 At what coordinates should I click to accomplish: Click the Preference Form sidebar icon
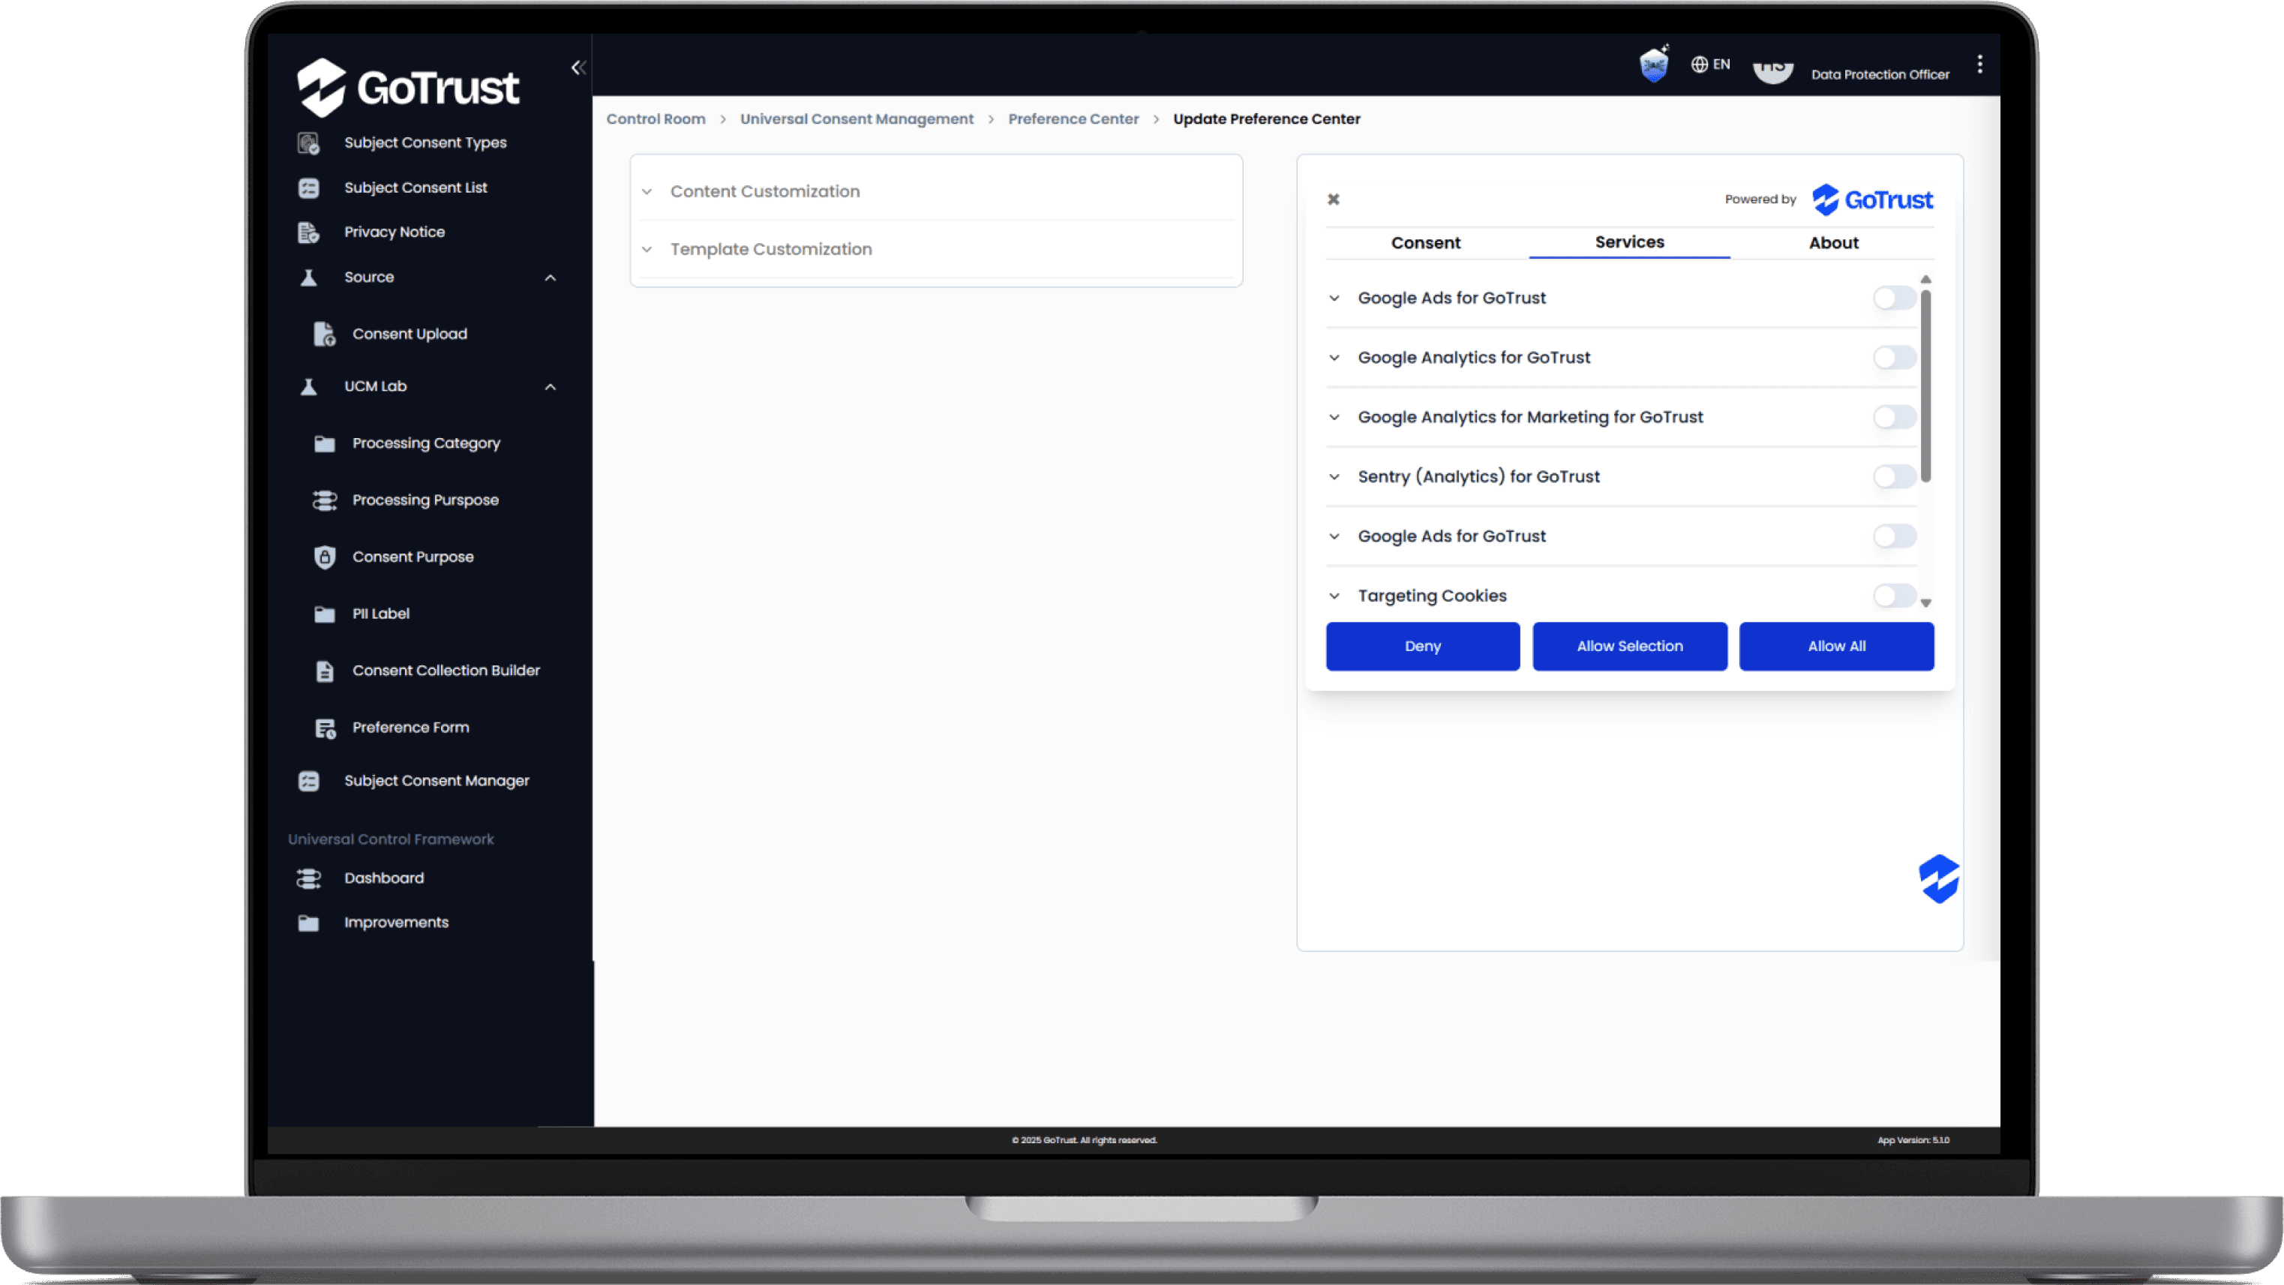coord(325,728)
